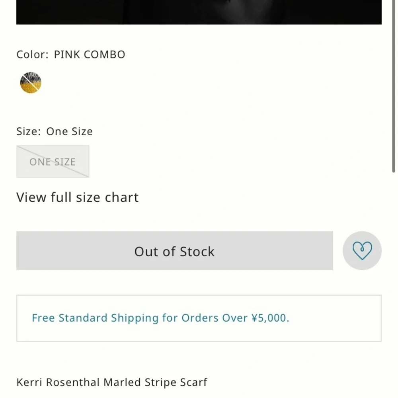Open Free Standard Shipping offer text
The height and width of the screenshot is (398, 398).
pyautogui.click(x=160, y=318)
